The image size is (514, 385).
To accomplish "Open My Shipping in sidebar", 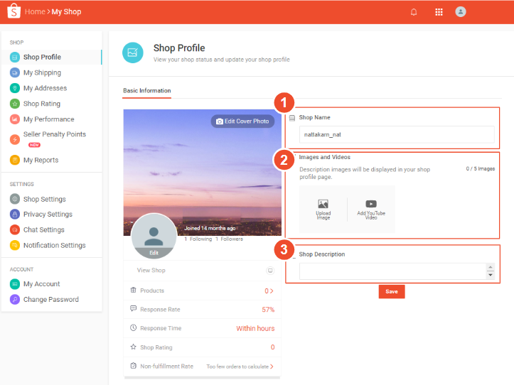I will click(42, 72).
